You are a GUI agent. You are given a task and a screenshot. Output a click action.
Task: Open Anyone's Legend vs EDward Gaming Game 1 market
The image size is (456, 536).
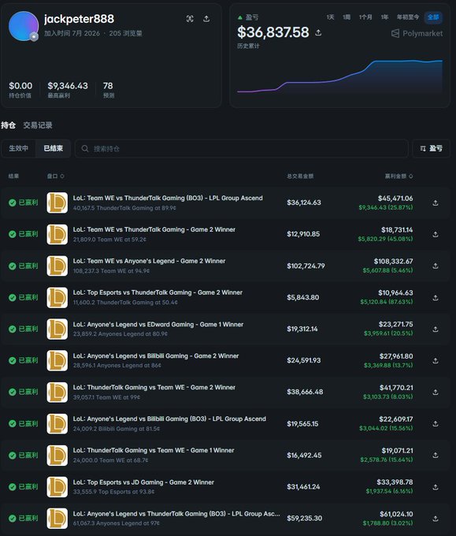pyautogui.click(x=158, y=324)
